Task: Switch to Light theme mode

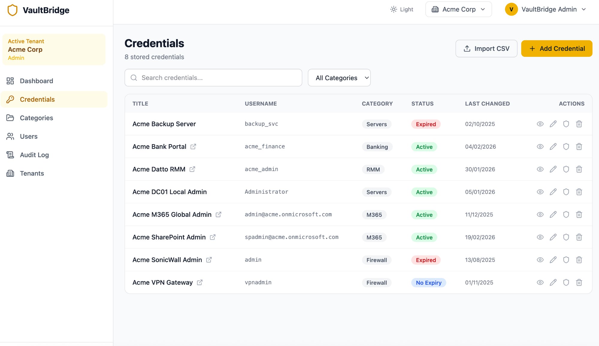Action: pos(402,9)
